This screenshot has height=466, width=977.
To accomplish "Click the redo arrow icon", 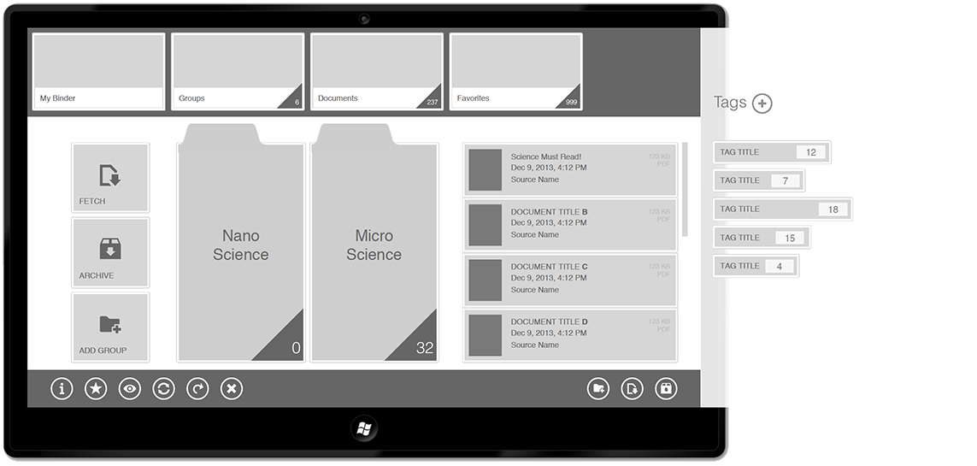I will click(197, 389).
